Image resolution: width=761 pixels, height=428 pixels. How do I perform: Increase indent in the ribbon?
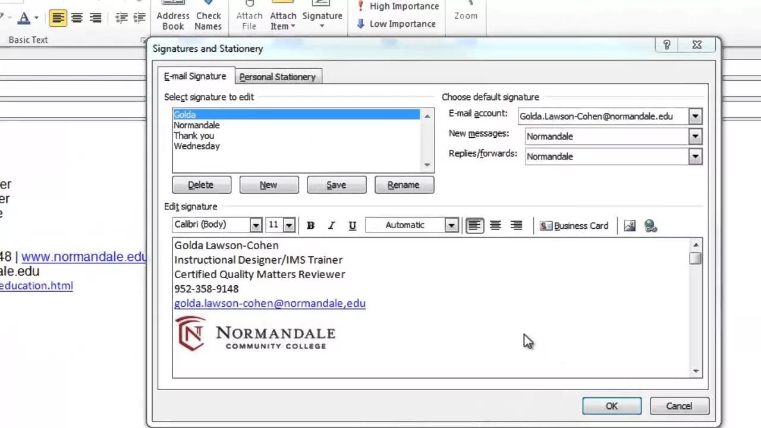(x=140, y=18)
